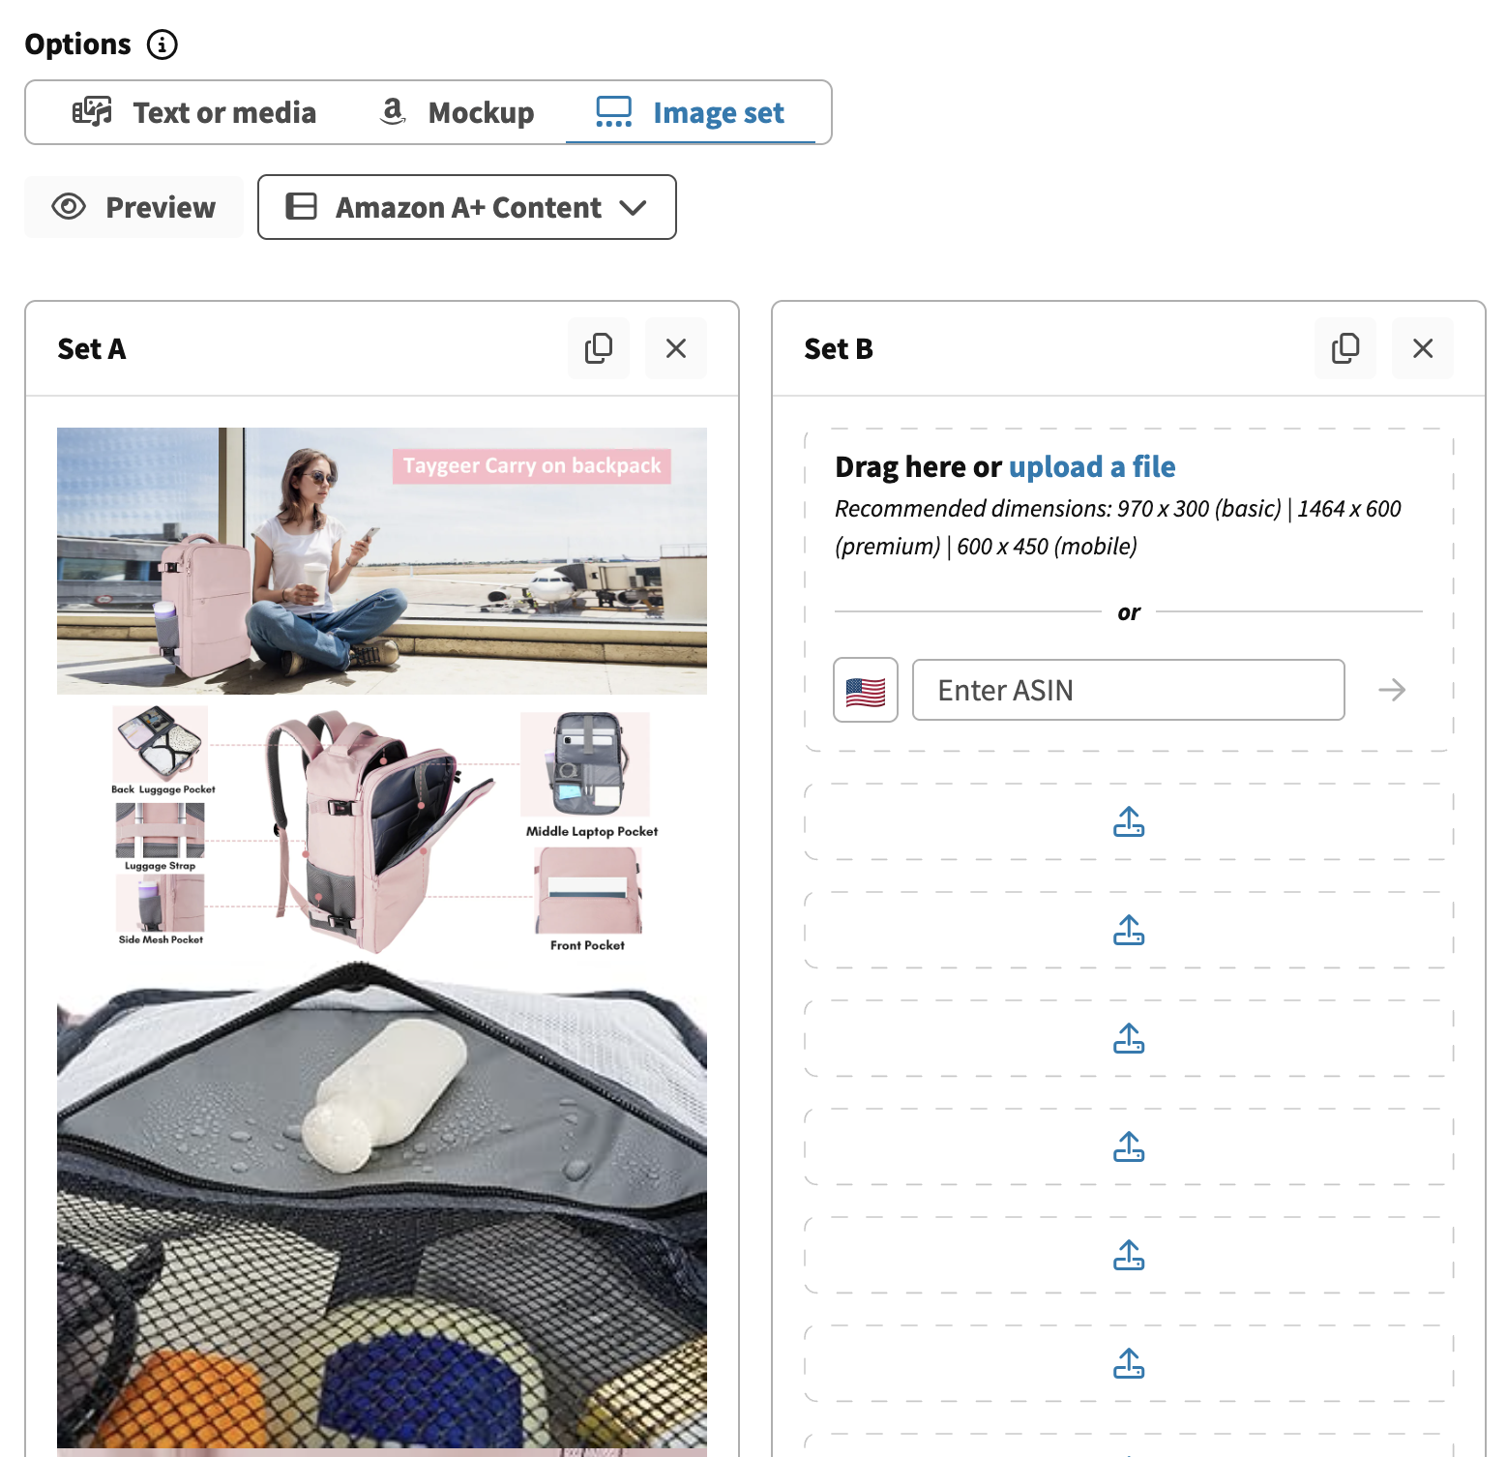Toggle Preview with eye icon

pyautogui.click(x=134, y=207)
